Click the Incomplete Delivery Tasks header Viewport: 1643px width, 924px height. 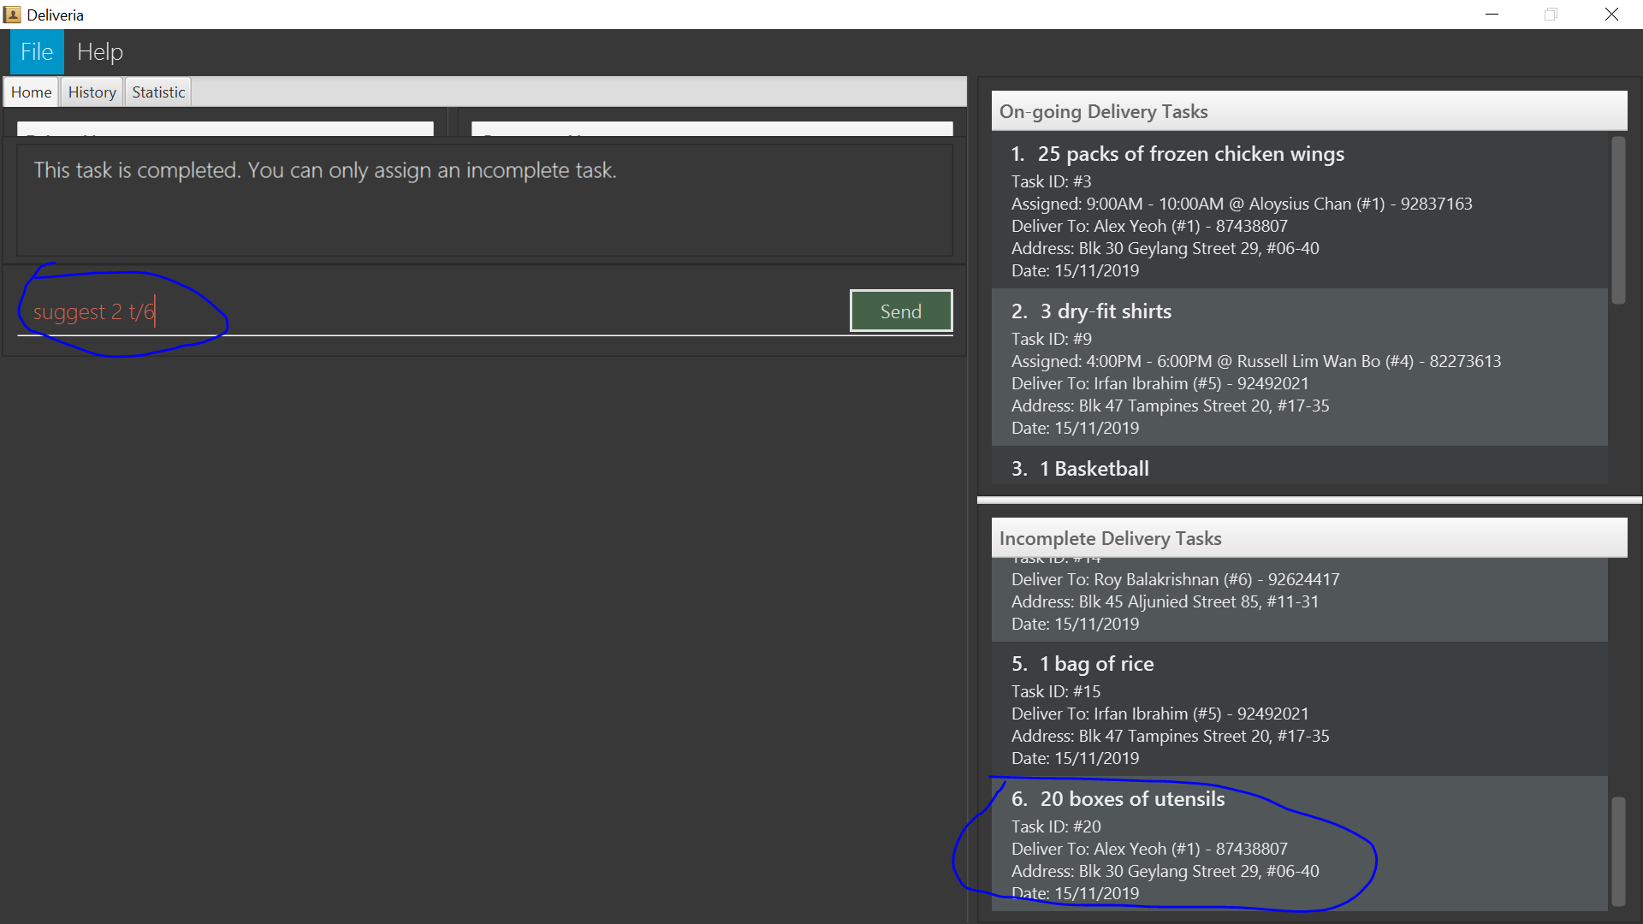(x=1308, y=538)
